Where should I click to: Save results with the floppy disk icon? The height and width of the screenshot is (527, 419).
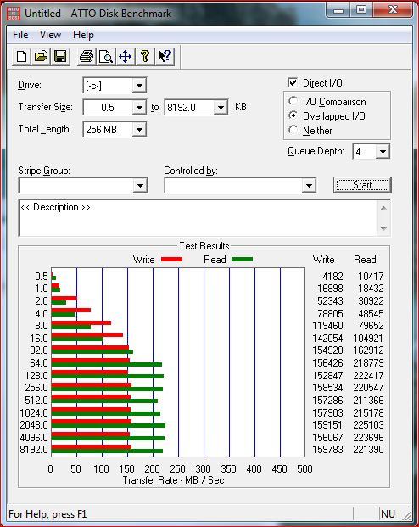click(60, 56)
